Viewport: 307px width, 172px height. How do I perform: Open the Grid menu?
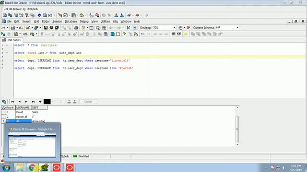[36, 21]
